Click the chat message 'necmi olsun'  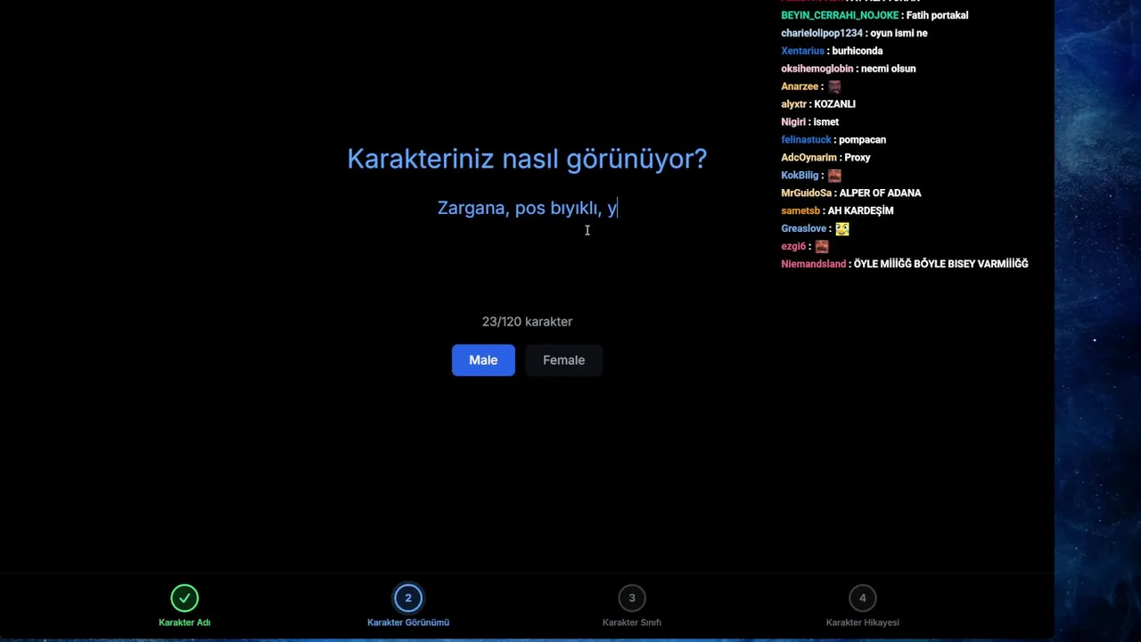(889, 69)
